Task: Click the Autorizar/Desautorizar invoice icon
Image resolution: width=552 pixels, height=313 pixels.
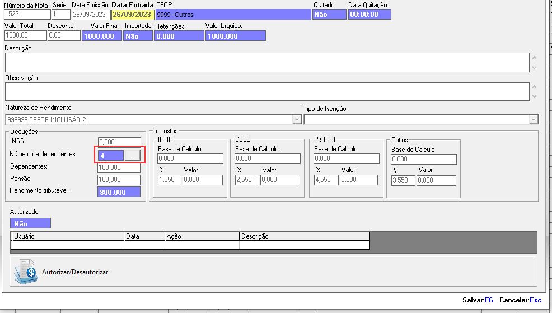Action: (25, 272)
